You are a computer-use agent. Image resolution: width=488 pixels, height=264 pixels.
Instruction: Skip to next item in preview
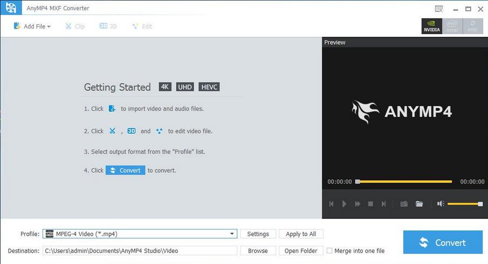click(x=383, y=204)
